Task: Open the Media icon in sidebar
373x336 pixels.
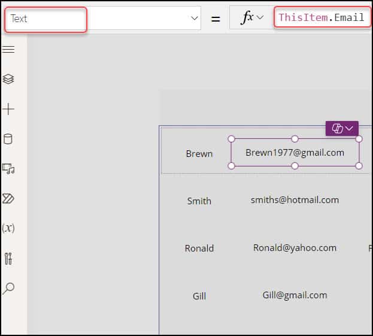Action: click(x=8, y=169)
